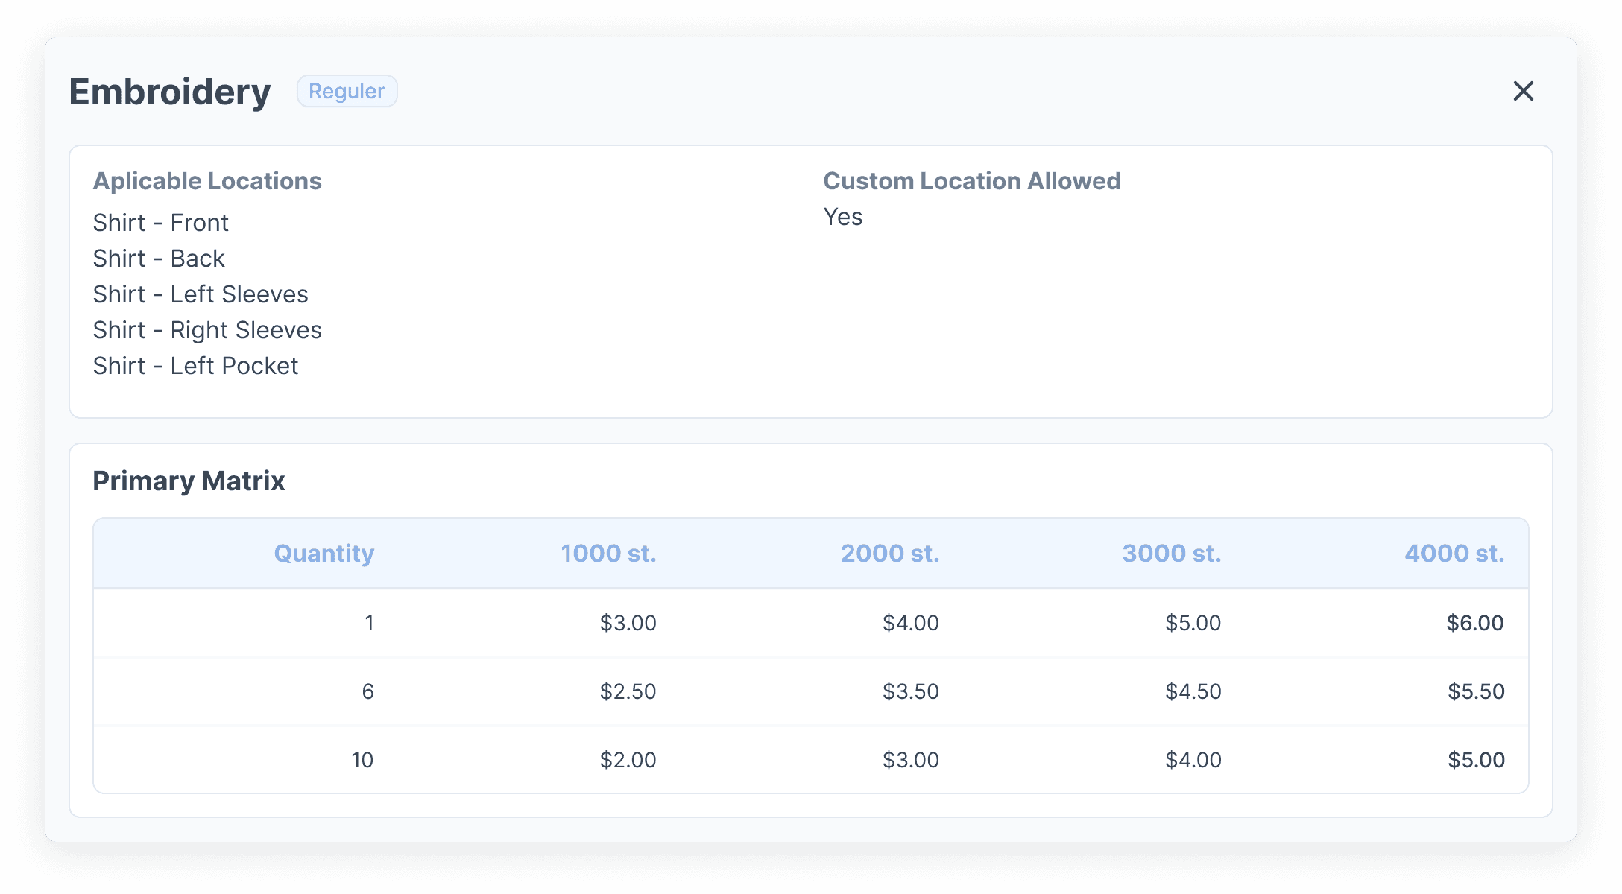Select the Reguler badge next to Embroidery

pyautogui.click(x=347, y=90)
